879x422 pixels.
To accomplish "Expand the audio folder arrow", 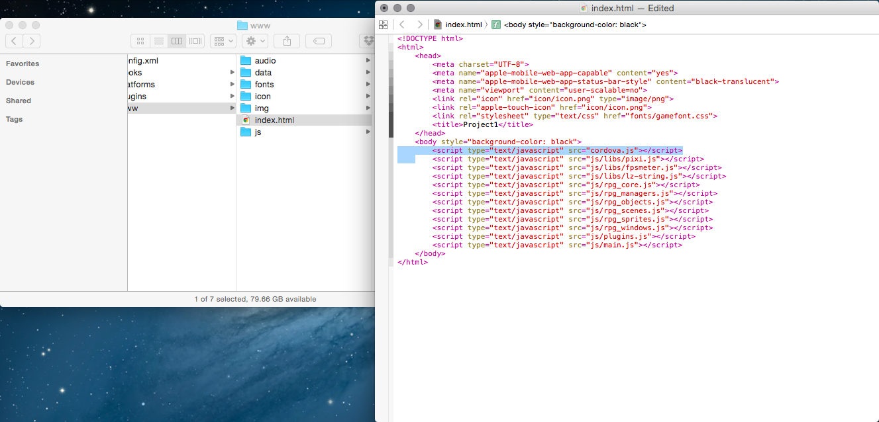I will [x=368, y=61].
